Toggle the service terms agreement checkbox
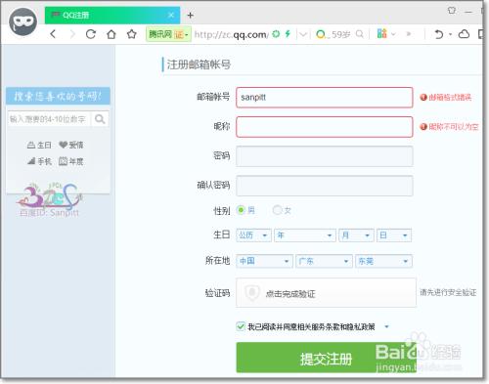Viewport: 489px width, 384px height. 241,326
